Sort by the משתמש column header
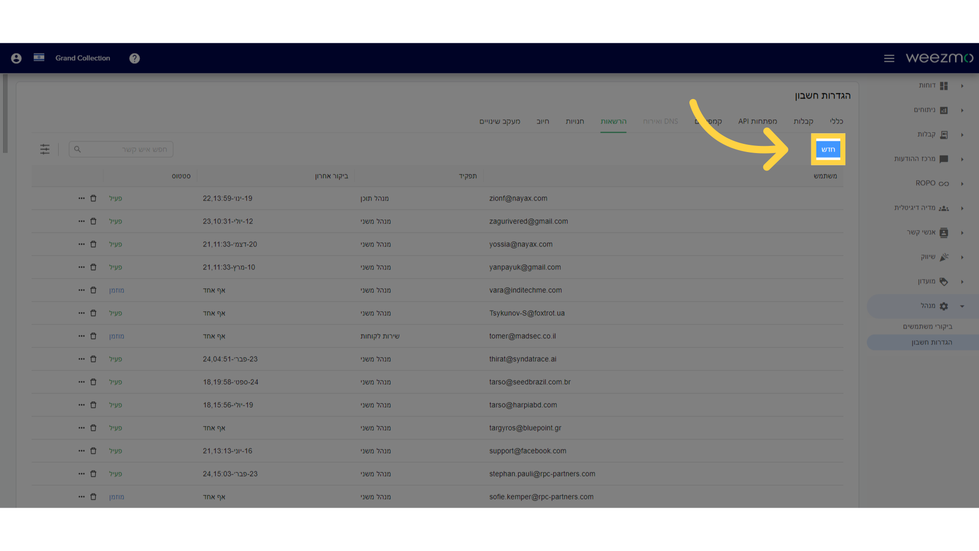 (x=825, y=176)
